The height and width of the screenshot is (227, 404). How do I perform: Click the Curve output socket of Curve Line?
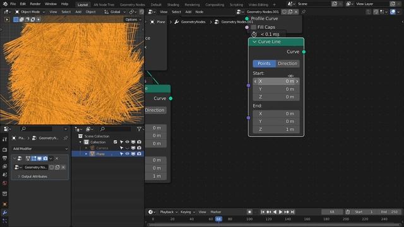coord(304,52)
